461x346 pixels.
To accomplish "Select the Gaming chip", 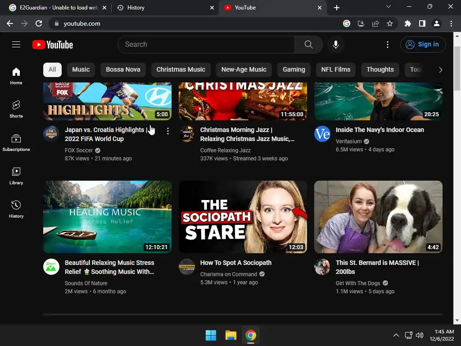I will [x=294, y=70].
